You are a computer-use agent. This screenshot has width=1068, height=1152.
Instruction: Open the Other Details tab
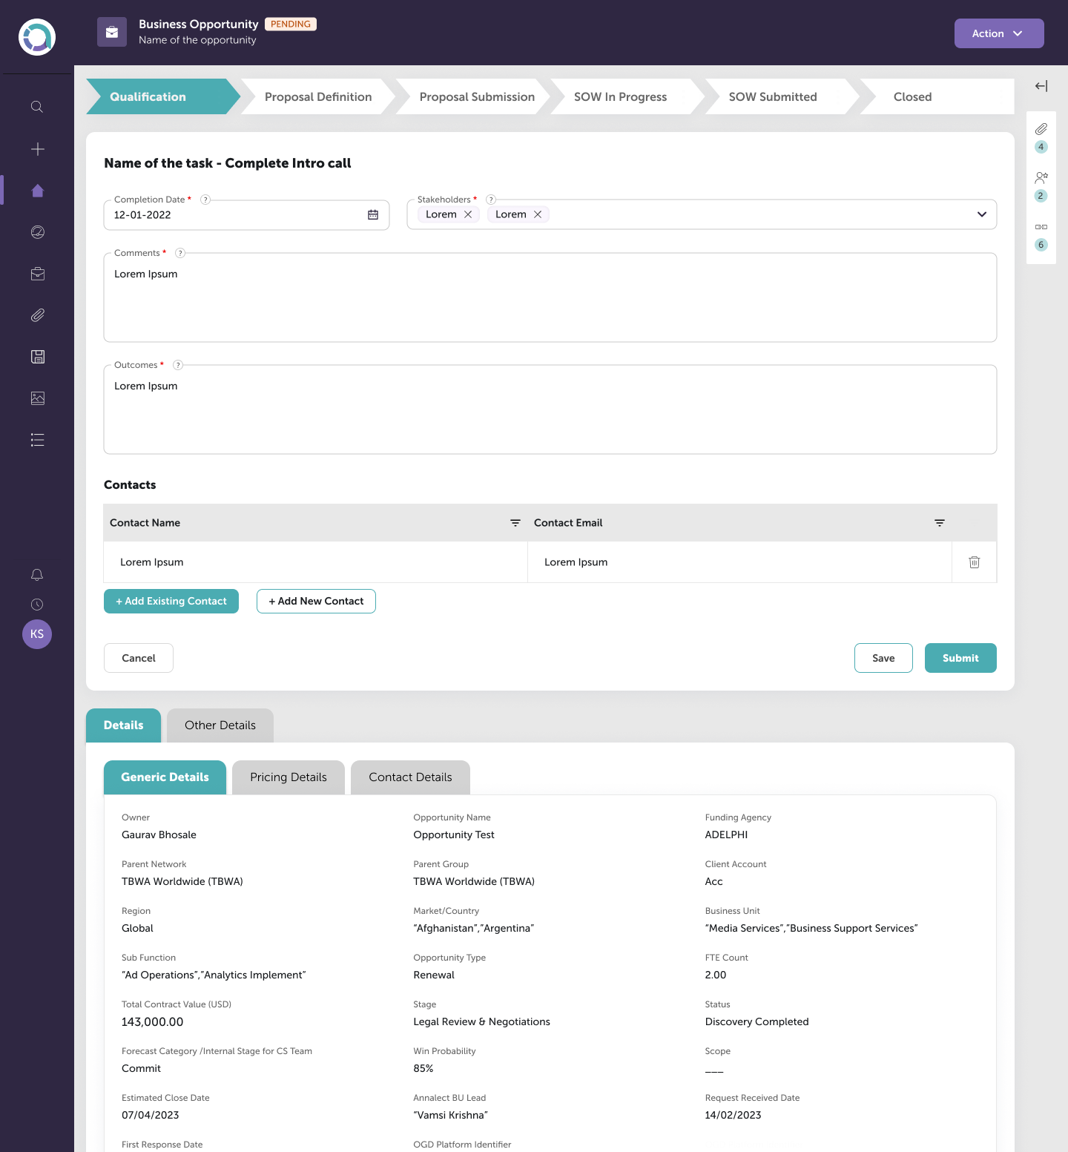tap(220, 725)
